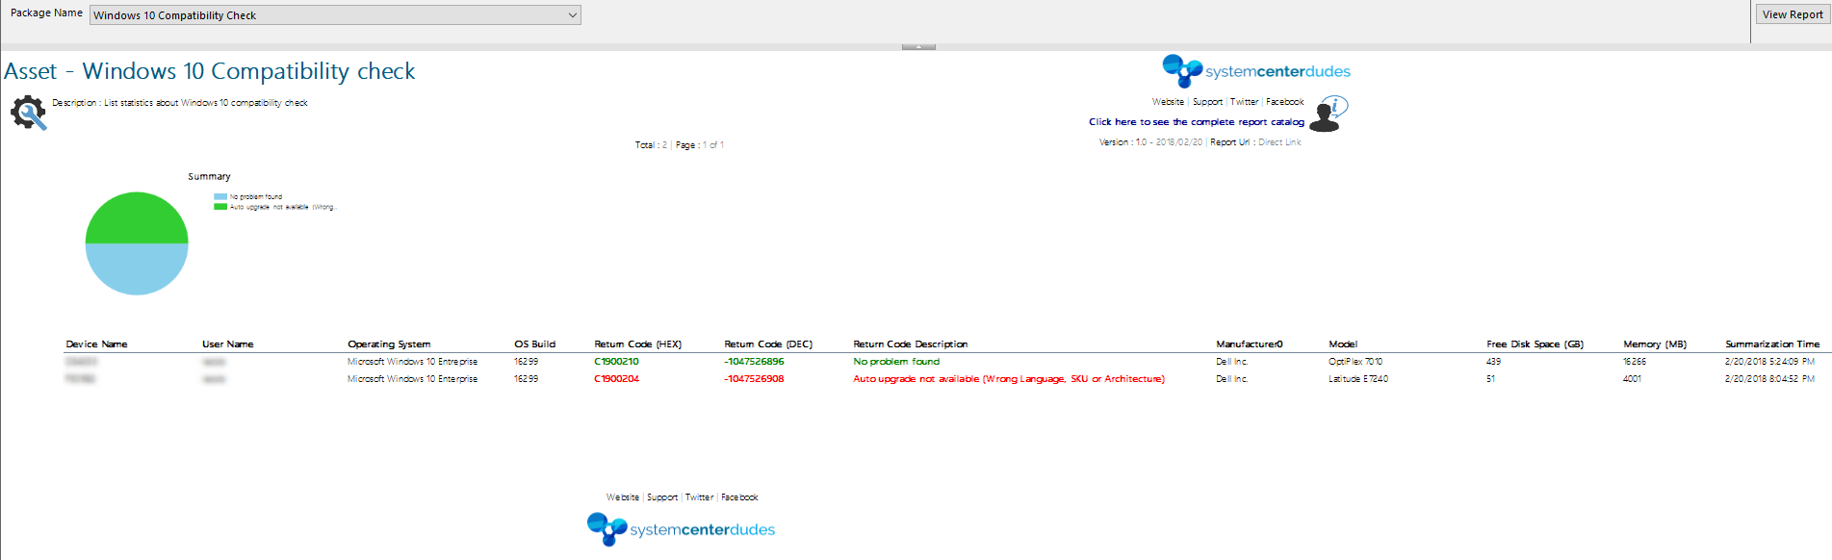Click the 2/20/2018 5:24:09 PM timestamp
The height and width of the screenshot is (560, 1832).
[1769, 362]
